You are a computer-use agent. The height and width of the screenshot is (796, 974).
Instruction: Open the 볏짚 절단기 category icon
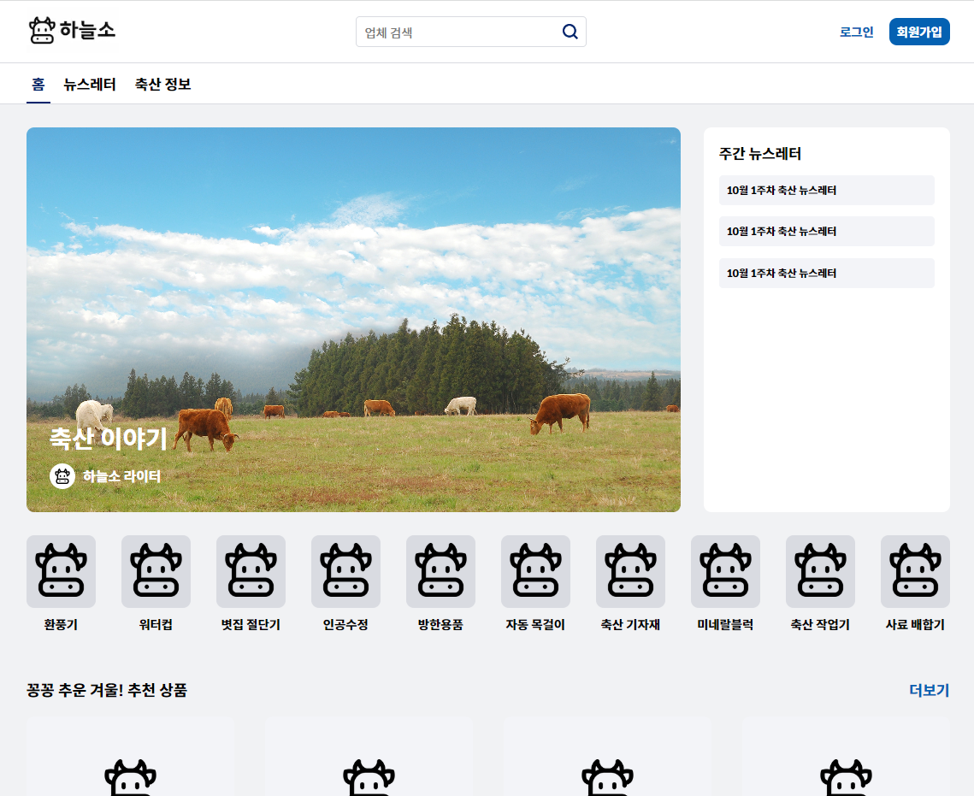[251, 570]
